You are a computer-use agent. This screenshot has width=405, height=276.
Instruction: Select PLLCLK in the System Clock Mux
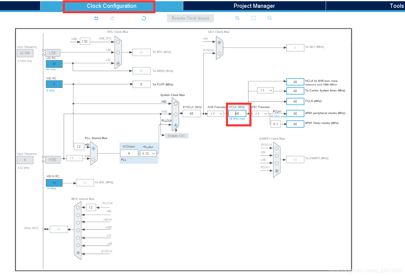(x=176, y=125)
